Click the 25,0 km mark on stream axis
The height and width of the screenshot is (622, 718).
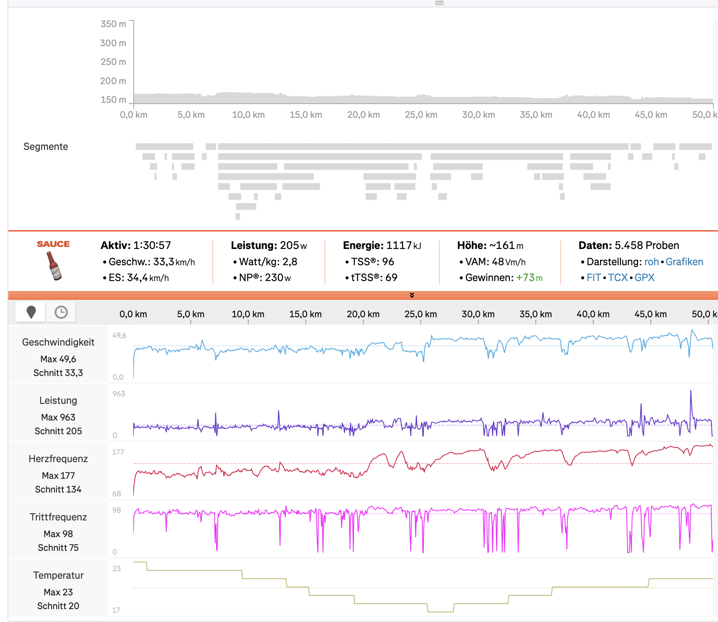[x=421, y=314]
